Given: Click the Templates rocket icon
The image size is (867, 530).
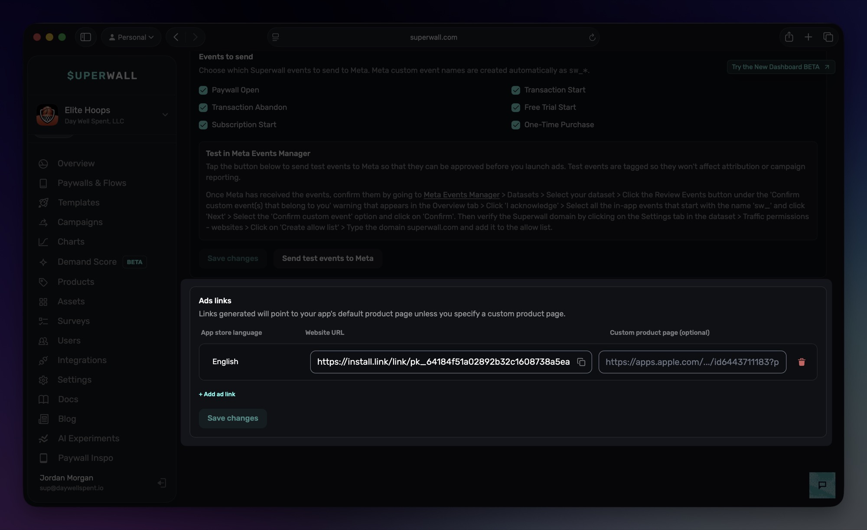Looking at the screenshot, I should click(x=43, y=203).
